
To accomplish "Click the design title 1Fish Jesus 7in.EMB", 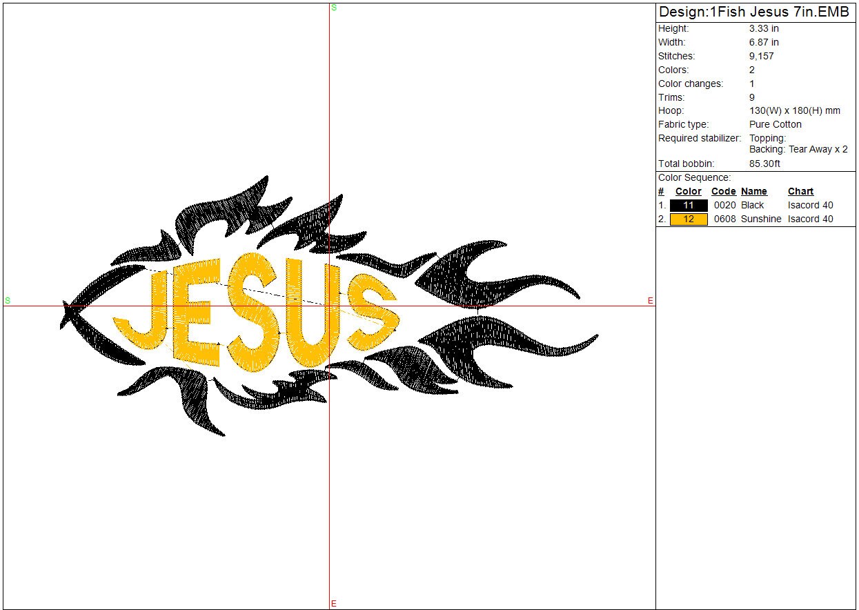I will point(754,12).
